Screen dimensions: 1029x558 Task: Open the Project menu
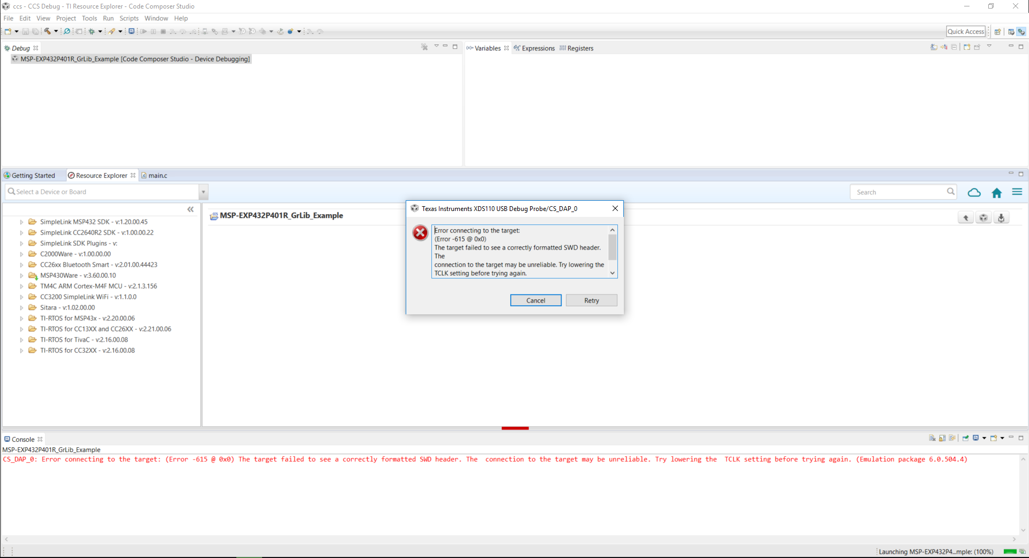click(66, 18)
